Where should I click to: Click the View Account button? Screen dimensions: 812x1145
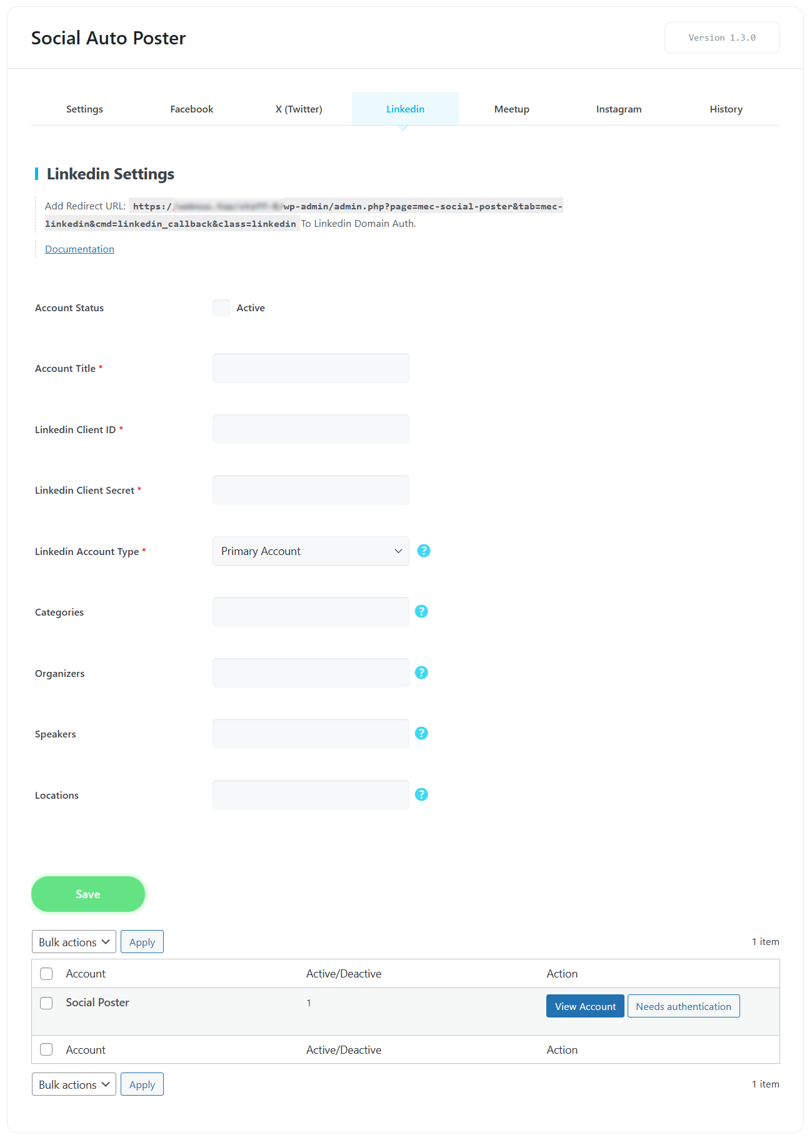[x=585, y=1006]
